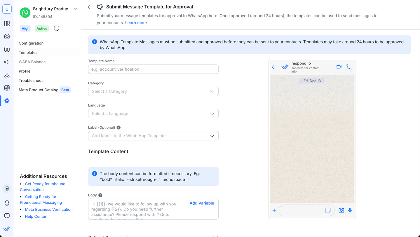
Task: Open the Dashboard icon in left rail
Action: point(7,24)
